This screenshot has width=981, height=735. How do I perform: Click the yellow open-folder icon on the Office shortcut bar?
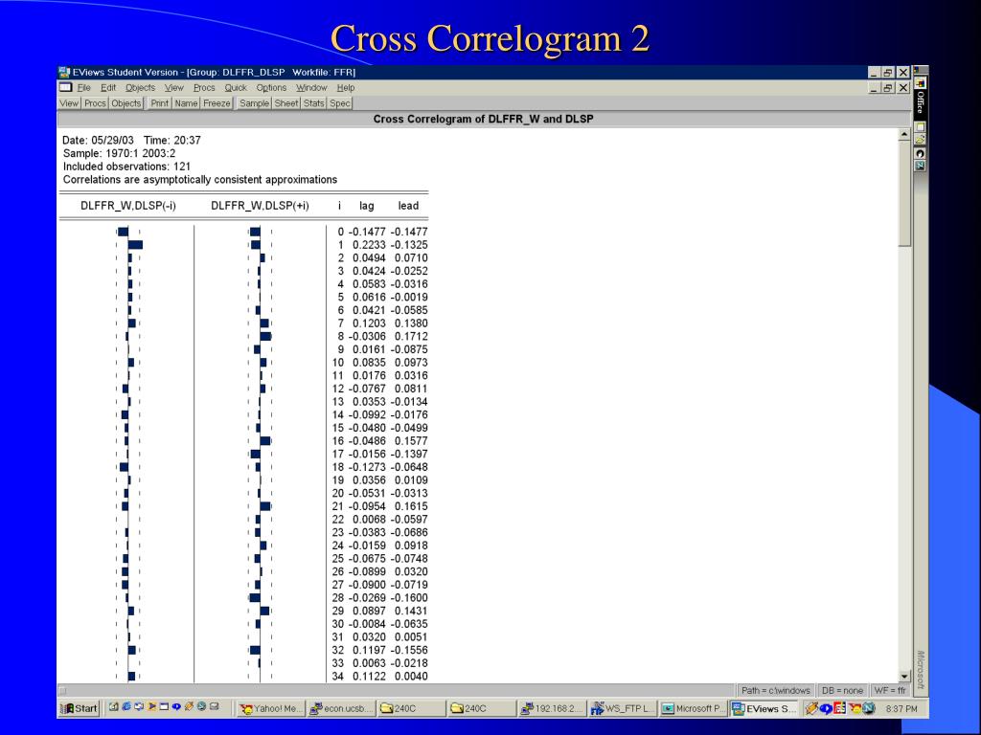(x=921, y=140)
